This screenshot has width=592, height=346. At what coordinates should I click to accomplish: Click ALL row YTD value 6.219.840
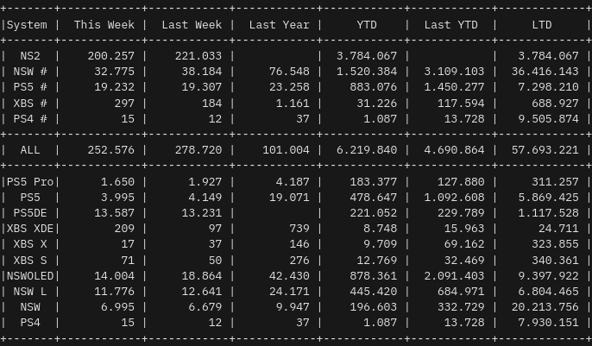tap(366, 150)
